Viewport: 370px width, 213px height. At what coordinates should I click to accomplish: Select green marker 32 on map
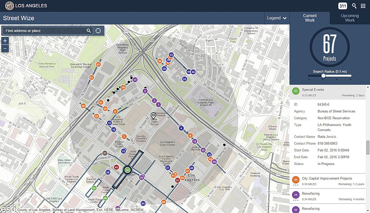tap(127, 170)
